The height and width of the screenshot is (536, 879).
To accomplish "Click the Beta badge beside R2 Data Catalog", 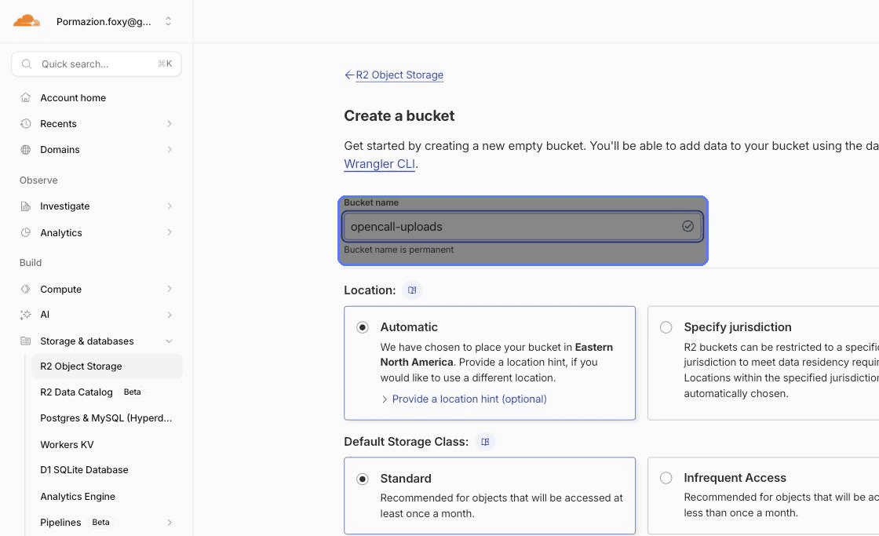I will click(x=133, y=392).
